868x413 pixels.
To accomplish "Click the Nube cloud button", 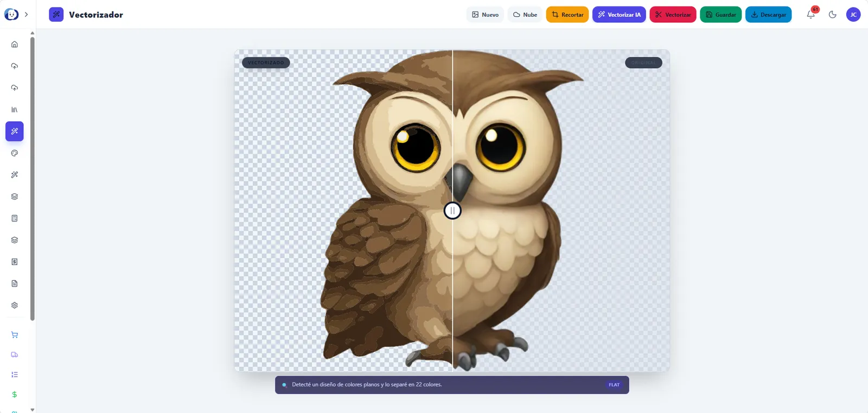I will (525, 15).
